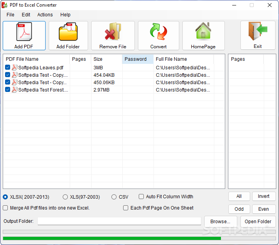This screenshot has width=279, height=245.
Task: Click the Add PDF toolbar icon
Action: click(x=24, y=32)
